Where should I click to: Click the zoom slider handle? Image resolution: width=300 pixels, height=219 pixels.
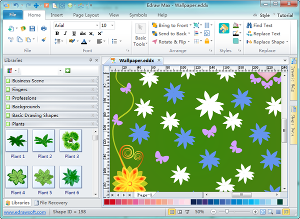(x=227, y=212)
